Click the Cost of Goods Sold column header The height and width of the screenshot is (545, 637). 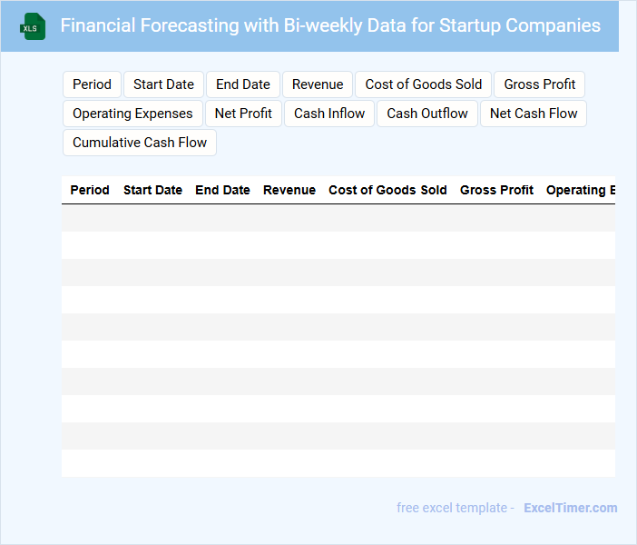tap(387, 190)
